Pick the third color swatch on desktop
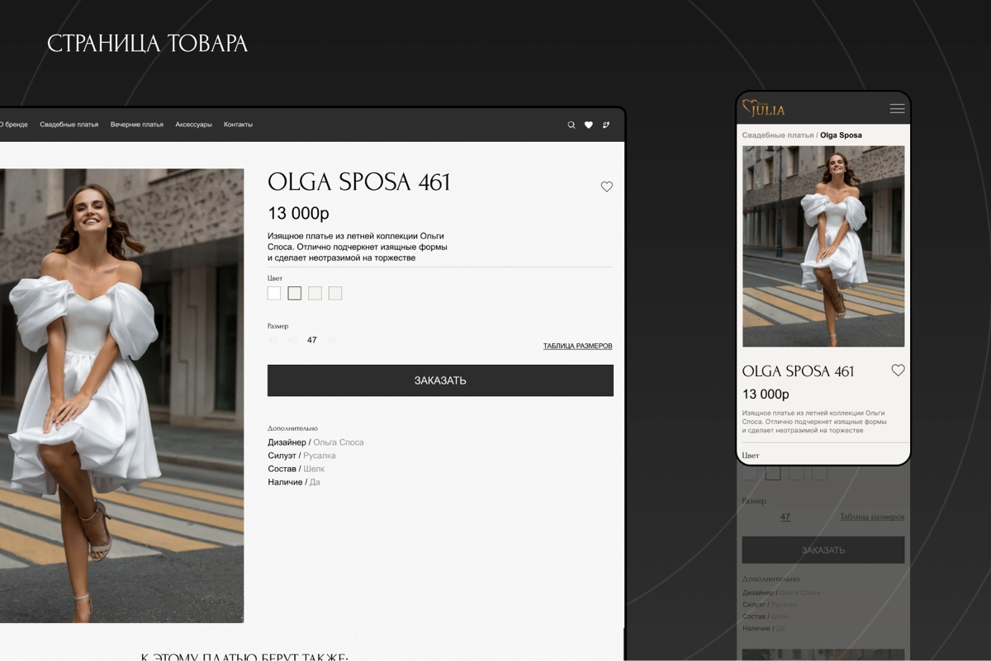This screenshot has height=661, width=991. pyautogui.click(x=315, y=293)
